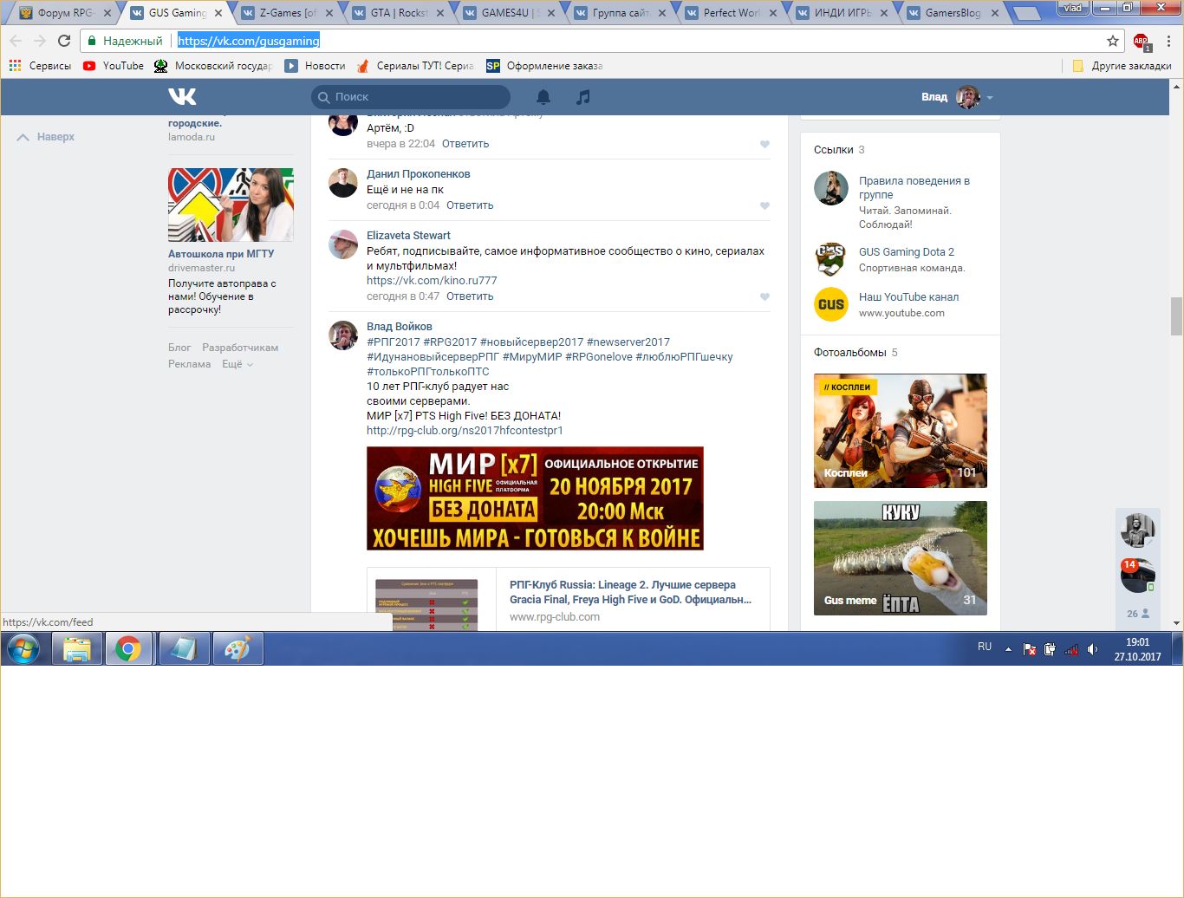Click the Разработчикам footer link
The width and height of the screenshot is (1184, 898).
240,348
